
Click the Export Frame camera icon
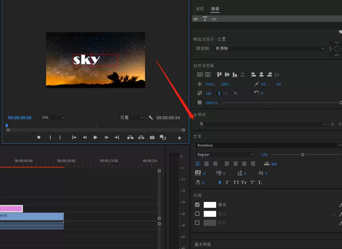click(x=152, y=137)
